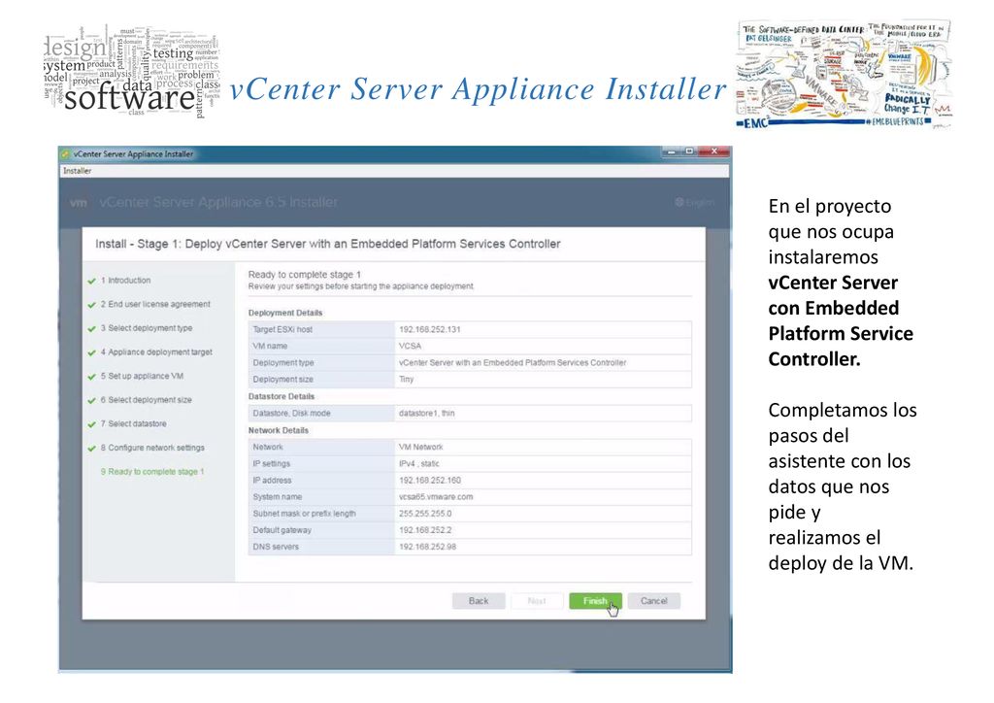This screenshot has width=994, height=703.
Task: Click the vm logo in the installer header
Action: pyautogui.click(x=78, y=203)
